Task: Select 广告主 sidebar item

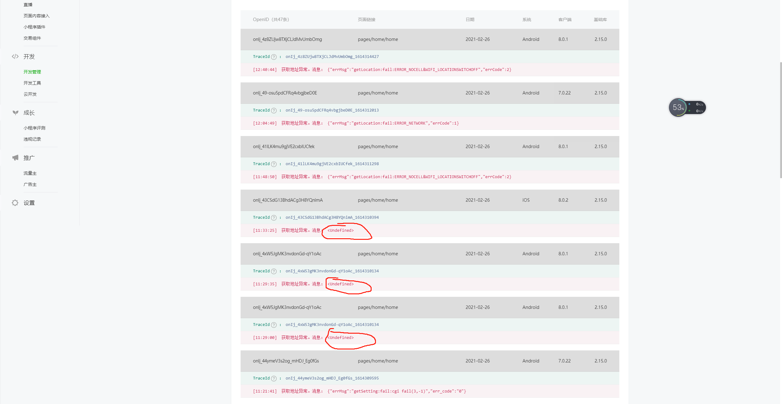Action: tap(30, 184)
